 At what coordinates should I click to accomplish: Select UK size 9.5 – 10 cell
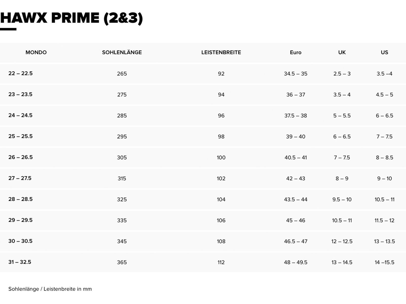(342, 199)
